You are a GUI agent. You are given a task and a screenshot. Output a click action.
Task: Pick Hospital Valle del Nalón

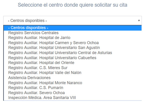[73, 73]
